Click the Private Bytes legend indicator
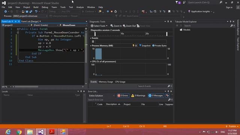240x135 pixels. (159, 46)
